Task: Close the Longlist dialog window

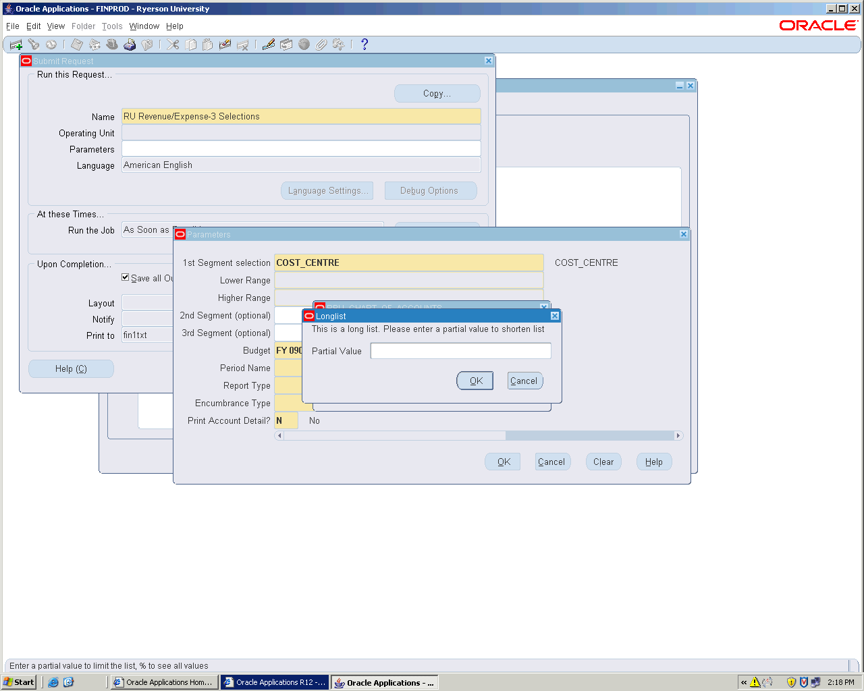Action: [554, 316]
